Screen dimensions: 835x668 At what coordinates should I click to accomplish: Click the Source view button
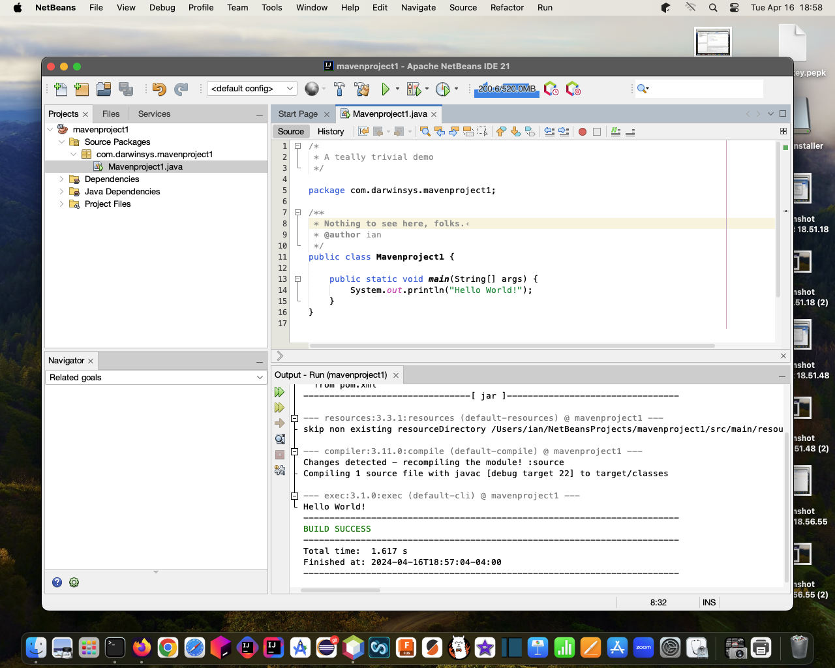(291, 132)
